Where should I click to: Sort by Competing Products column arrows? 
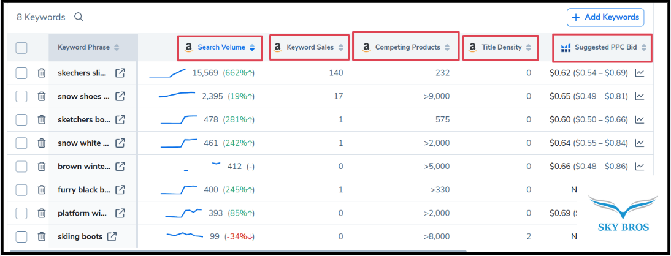coord(447,47)
